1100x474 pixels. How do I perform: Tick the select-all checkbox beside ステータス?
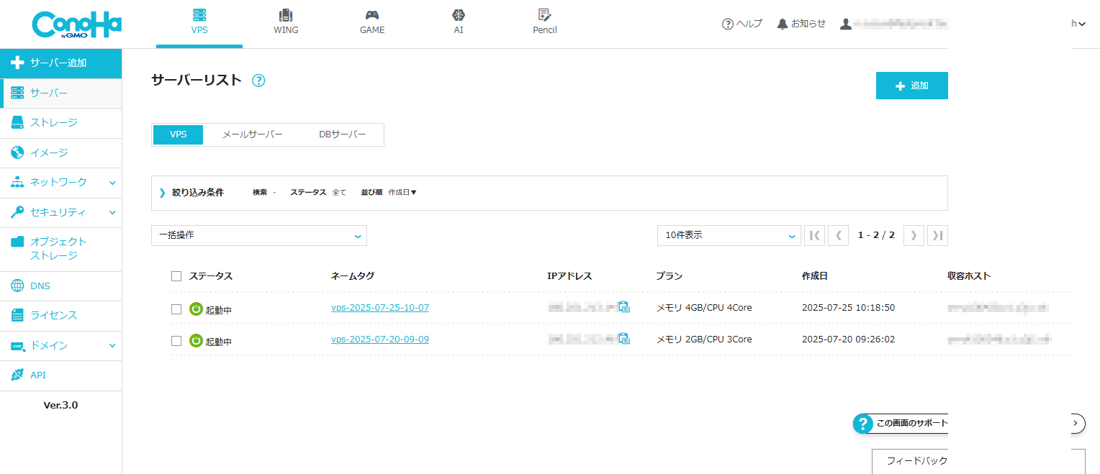(x=176, y=276)
